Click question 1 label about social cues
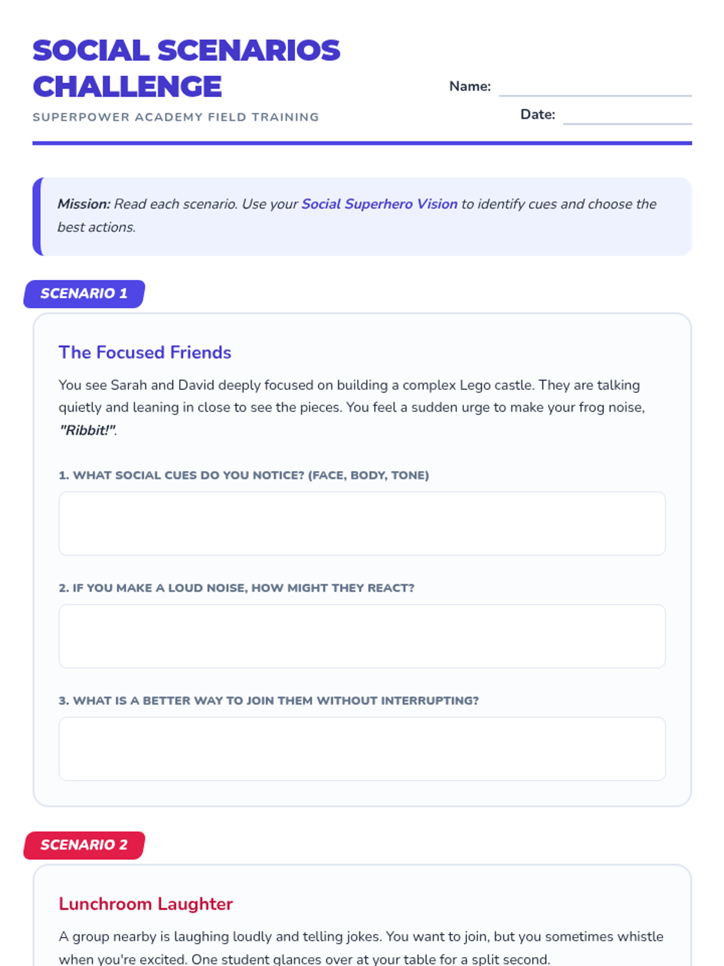Screen dimensions: 724x966 (244, 475)
